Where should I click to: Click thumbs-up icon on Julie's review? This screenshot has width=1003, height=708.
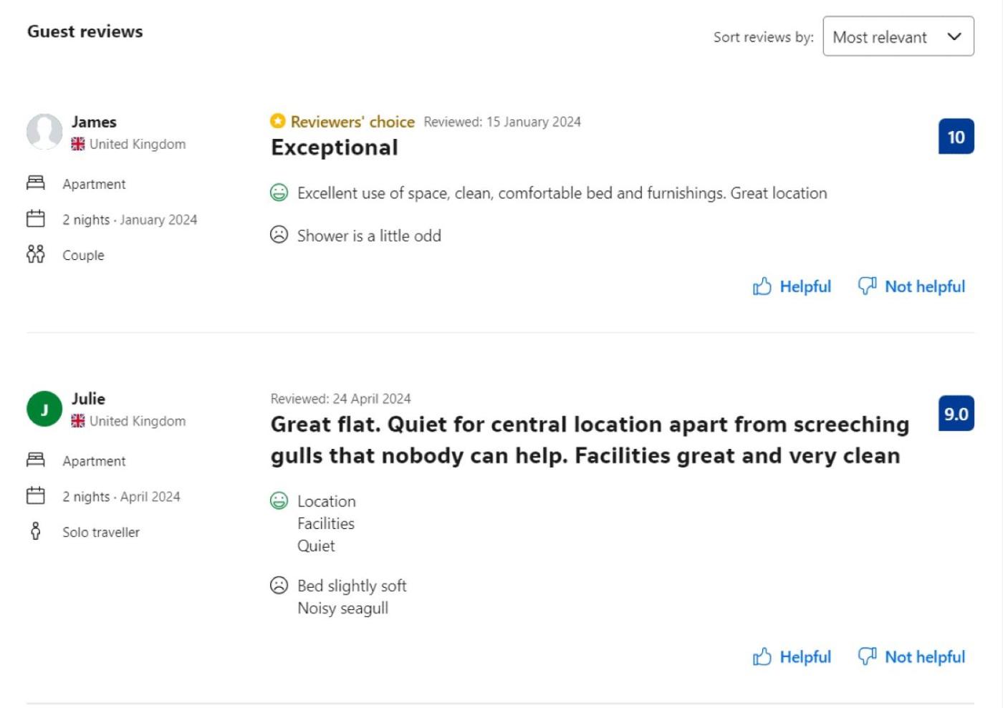pyautogui.click(x=762, y=656)
